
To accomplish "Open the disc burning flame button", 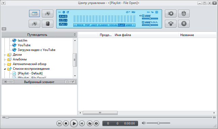I will tap(184, 14).
